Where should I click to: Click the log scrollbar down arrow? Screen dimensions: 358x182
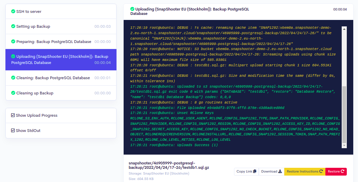(344, 145)
